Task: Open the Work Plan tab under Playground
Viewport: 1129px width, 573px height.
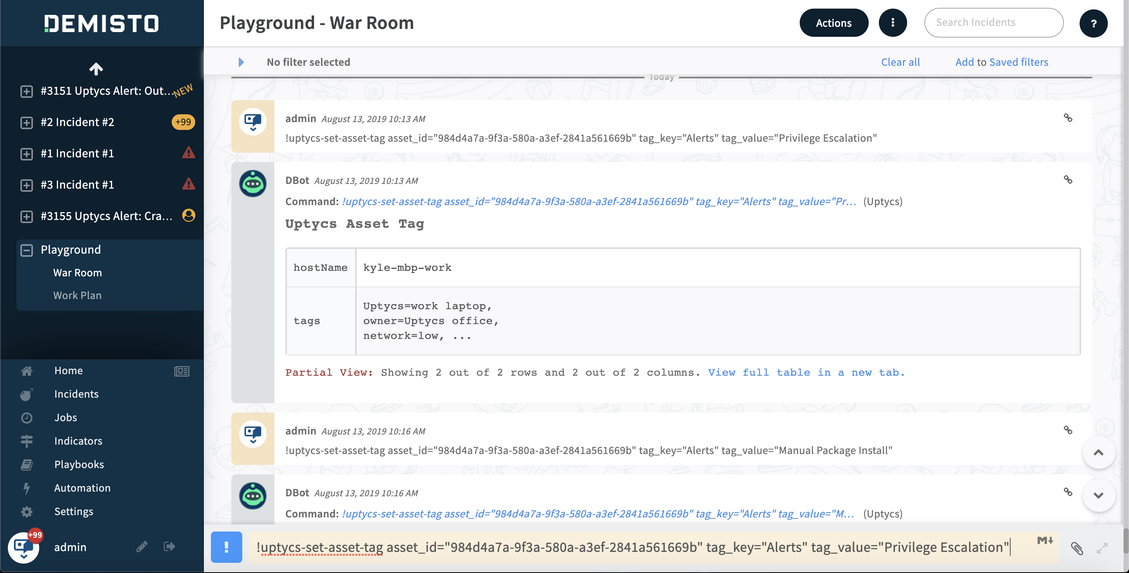Action: [78, 295]
